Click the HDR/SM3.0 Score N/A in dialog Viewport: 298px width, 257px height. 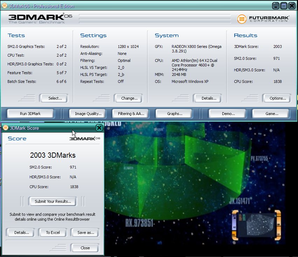73,177
